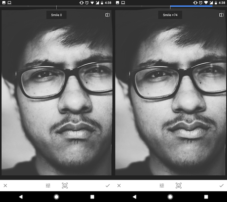Click slider track in Smile 0 screen
Viewport: 227px width, 202px height.
pyautogui.click(x=56, y=6)
